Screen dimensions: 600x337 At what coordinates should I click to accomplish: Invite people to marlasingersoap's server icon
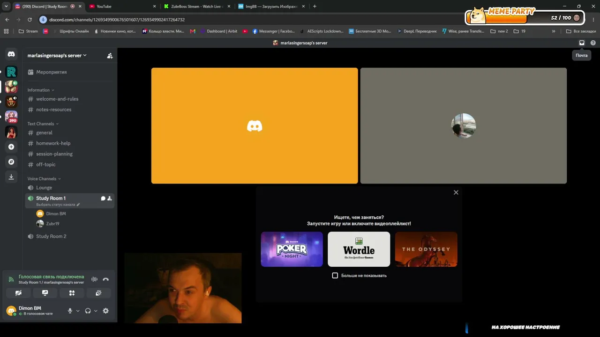coord(110,56)
